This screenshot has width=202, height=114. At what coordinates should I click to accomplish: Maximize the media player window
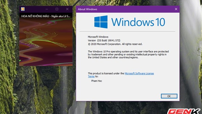point(57,9)
